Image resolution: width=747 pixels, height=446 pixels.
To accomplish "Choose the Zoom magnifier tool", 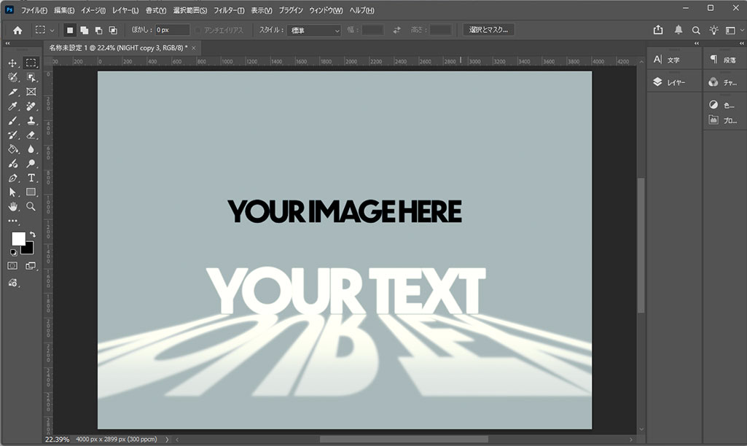I will (31, 207).
